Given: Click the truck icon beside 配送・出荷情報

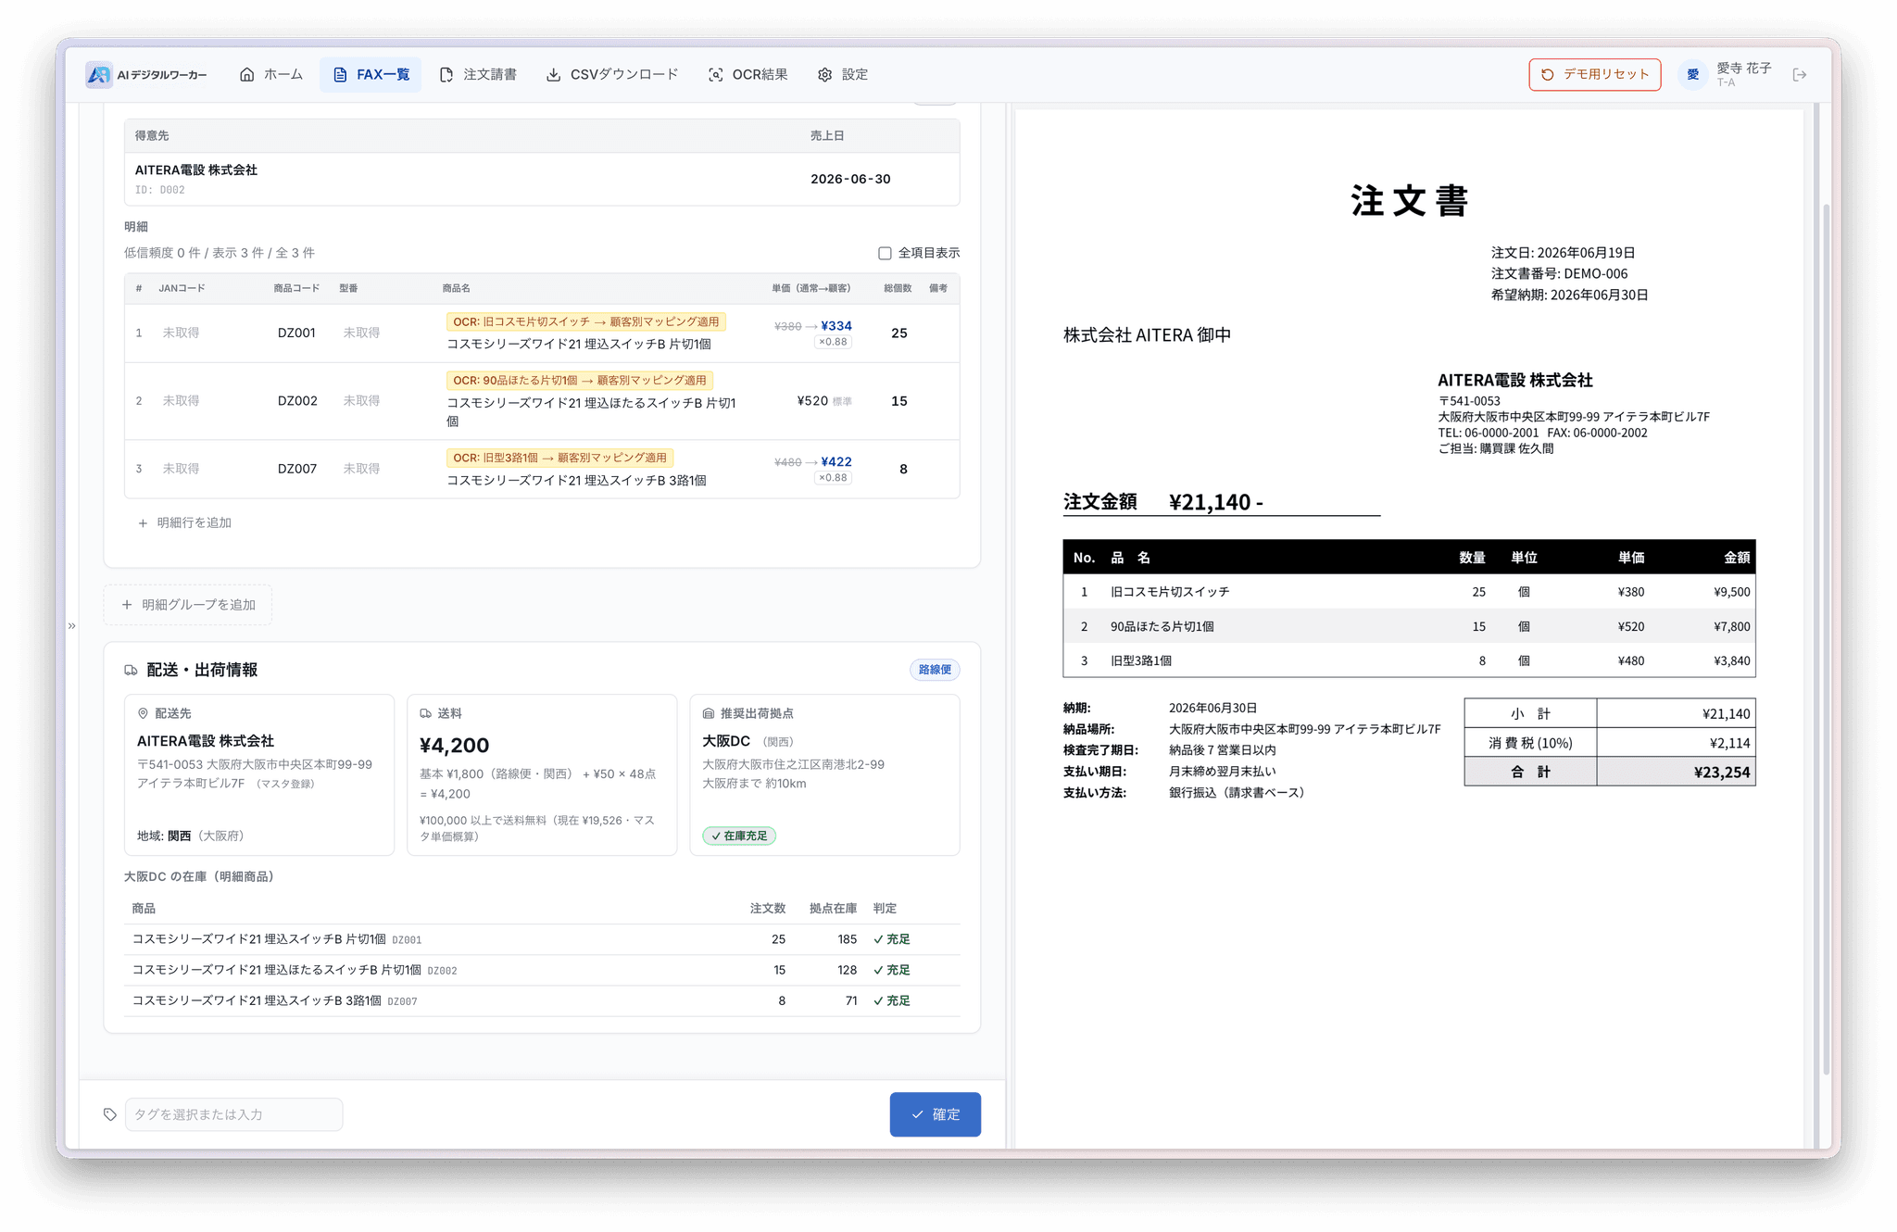Looking at the screenshot, I should pos(132,670).
